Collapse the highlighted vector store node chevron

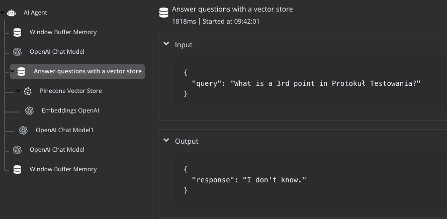click(13, 71)
